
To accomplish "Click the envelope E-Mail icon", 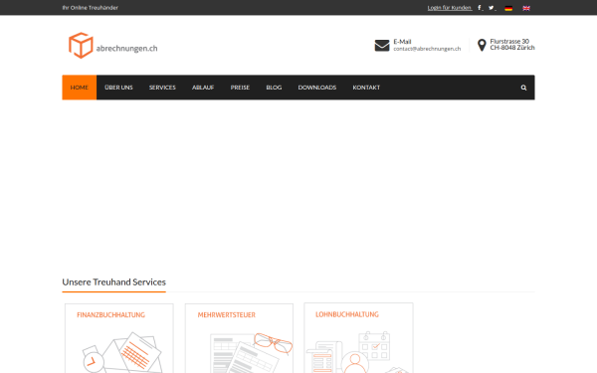I will (x=382, y=46).
